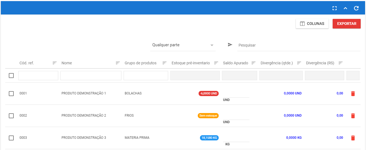Click the 'Divergência (qtde.)' column header
367x150 pixels.
[277, 63]
